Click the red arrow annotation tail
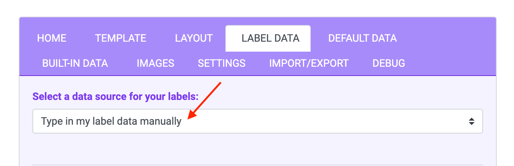514x166 pixels. (220, 83)
